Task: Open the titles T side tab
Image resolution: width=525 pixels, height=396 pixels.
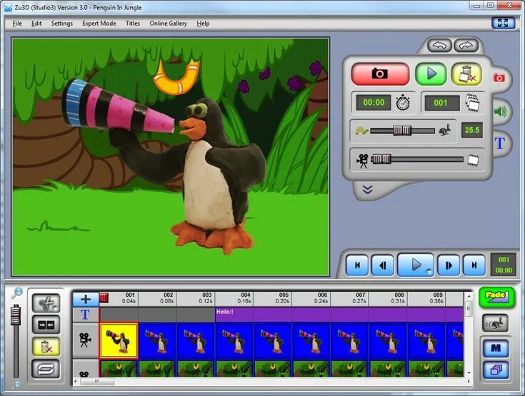Action: tap(499, 143)
